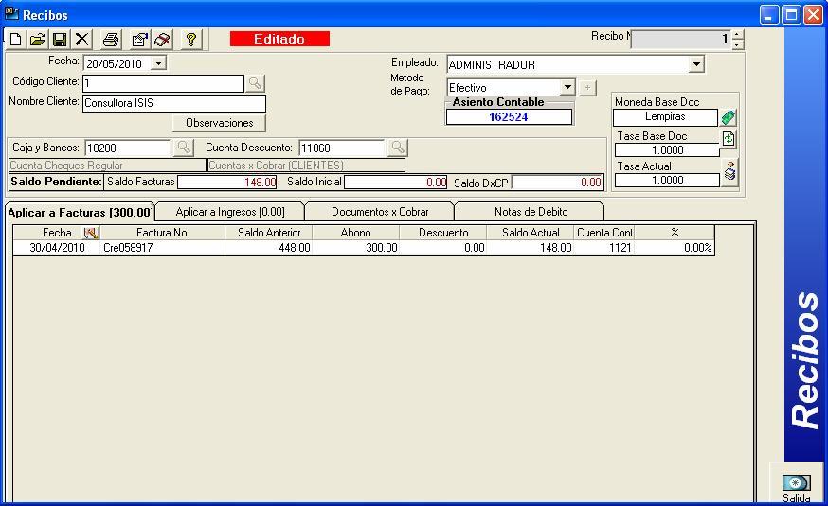Click the stacked books icon beside Tasa Actual

point(729,171)
